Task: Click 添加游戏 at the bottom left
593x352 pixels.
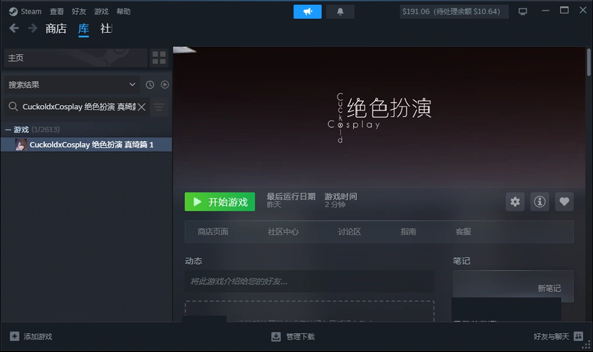Action: (38, 337)
